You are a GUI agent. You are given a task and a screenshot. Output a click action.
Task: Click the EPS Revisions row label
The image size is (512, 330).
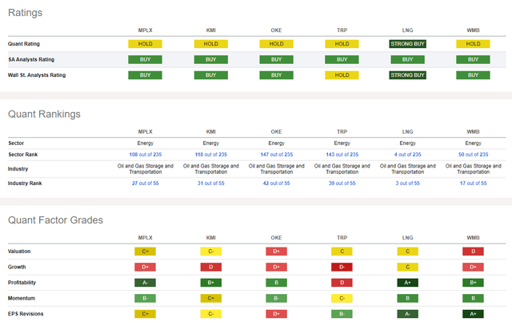[x=26, y=314]
